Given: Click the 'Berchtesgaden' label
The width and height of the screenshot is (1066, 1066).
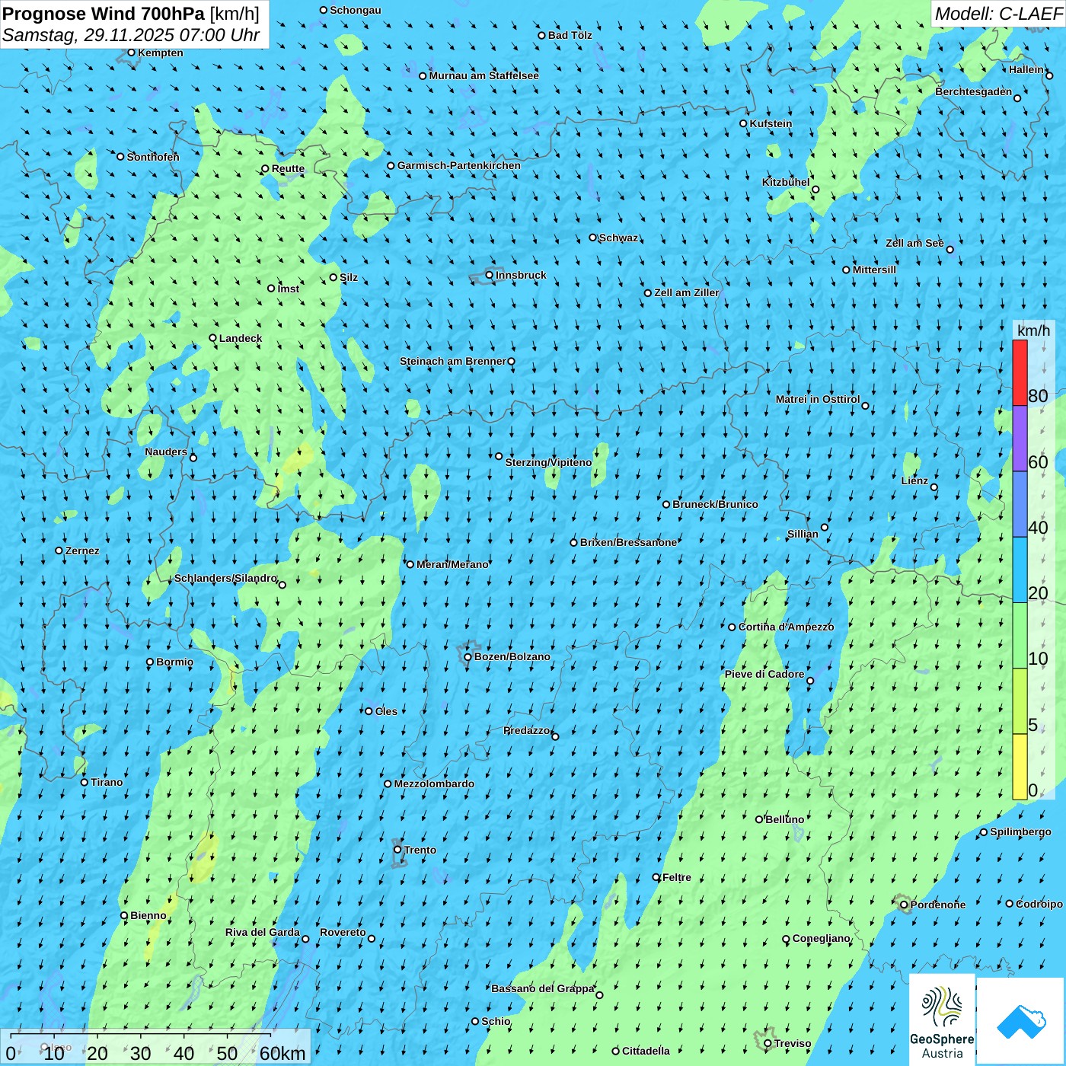Looking at the screenshot, I should (x=974, y=91).
